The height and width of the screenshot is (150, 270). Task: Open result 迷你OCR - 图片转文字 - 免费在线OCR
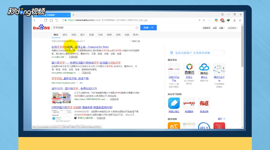[x=74, y=88]
